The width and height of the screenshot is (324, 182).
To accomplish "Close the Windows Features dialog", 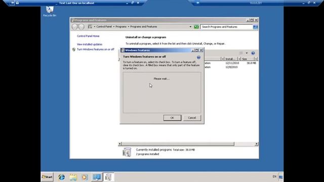I will point(201,50).
